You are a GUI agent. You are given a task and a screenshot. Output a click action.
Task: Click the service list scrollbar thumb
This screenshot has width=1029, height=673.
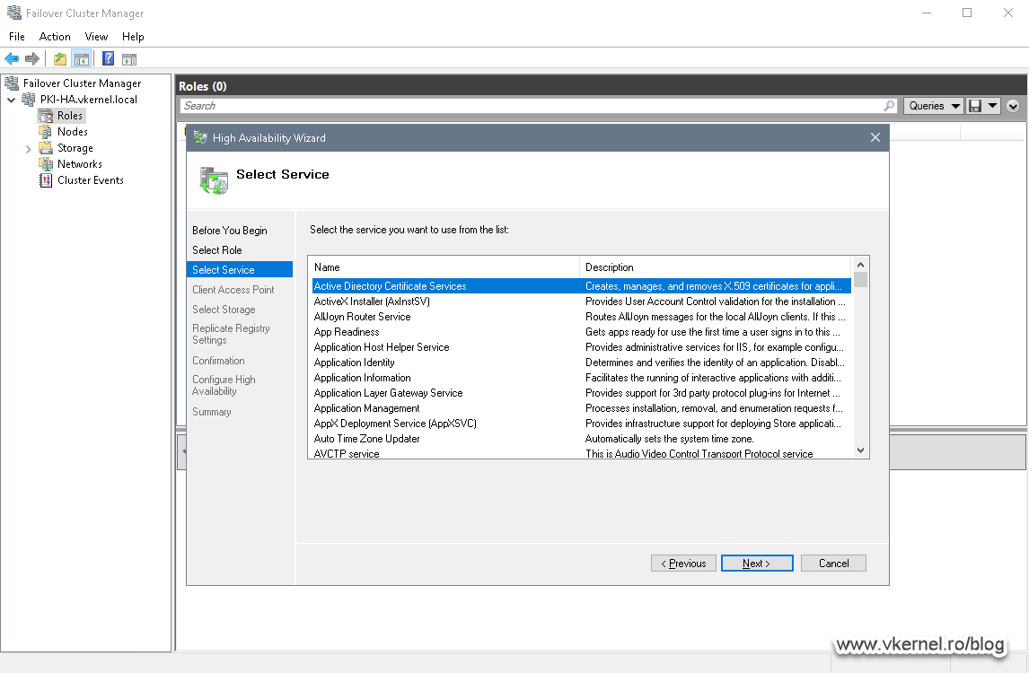pos(860,279)
